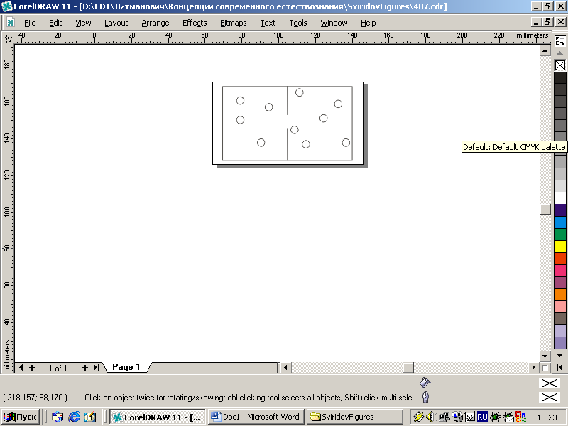
Task: Pick the bright orange swatch
Action: coord(560,294)
